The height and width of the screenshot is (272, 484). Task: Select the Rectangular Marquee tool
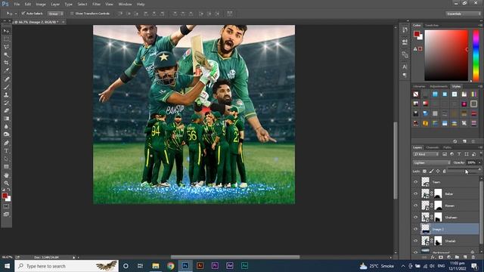point(6,39)
